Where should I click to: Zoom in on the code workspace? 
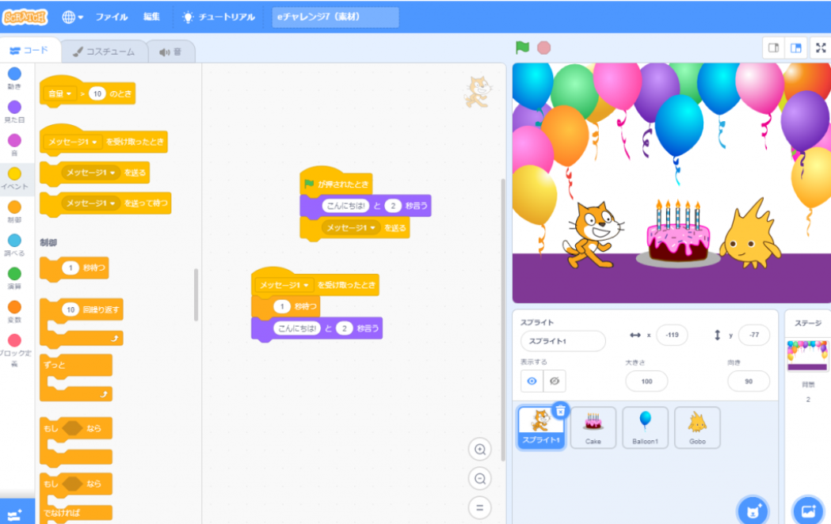[x=479, y=450]
